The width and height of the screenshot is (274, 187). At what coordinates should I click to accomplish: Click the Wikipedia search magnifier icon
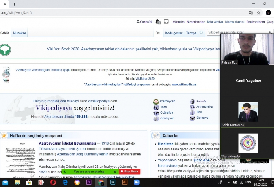270,32
